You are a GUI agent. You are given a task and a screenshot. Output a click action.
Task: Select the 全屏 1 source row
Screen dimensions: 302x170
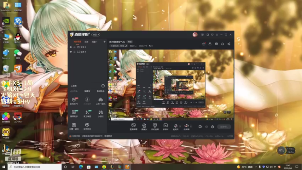point(88,52)
